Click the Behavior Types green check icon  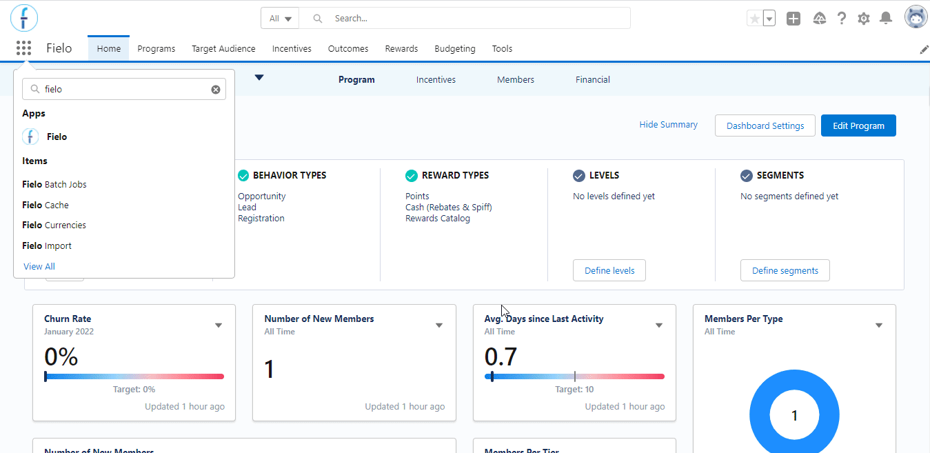click(x=243, y=175)
